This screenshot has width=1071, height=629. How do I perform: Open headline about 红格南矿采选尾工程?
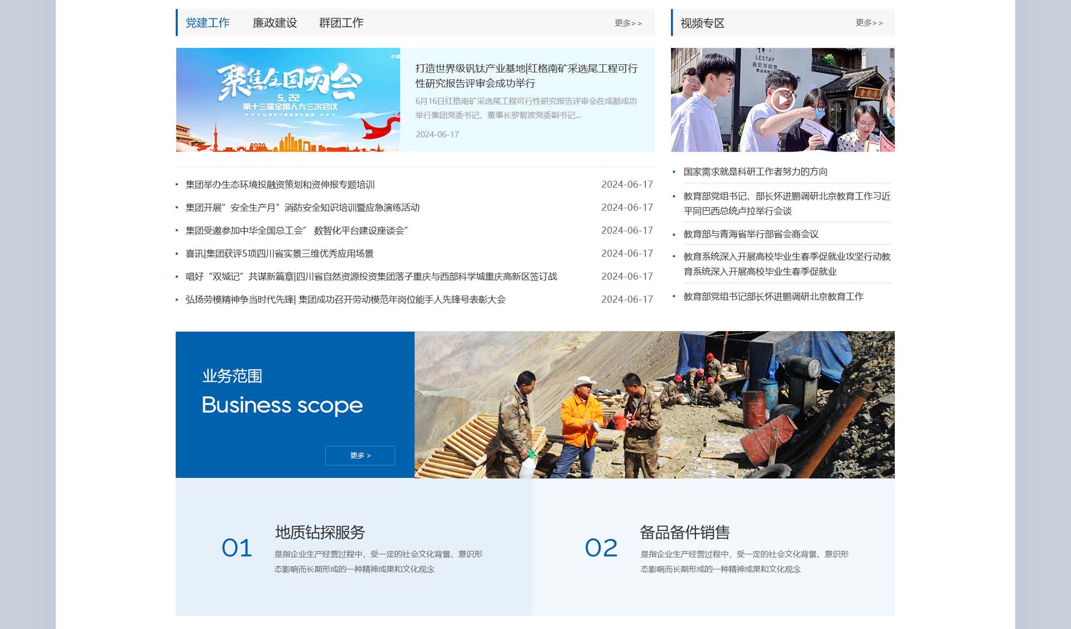526,75
